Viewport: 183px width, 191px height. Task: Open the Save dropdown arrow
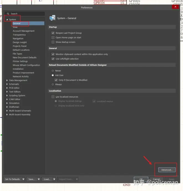pyautogui.click(x=39, y=179)
